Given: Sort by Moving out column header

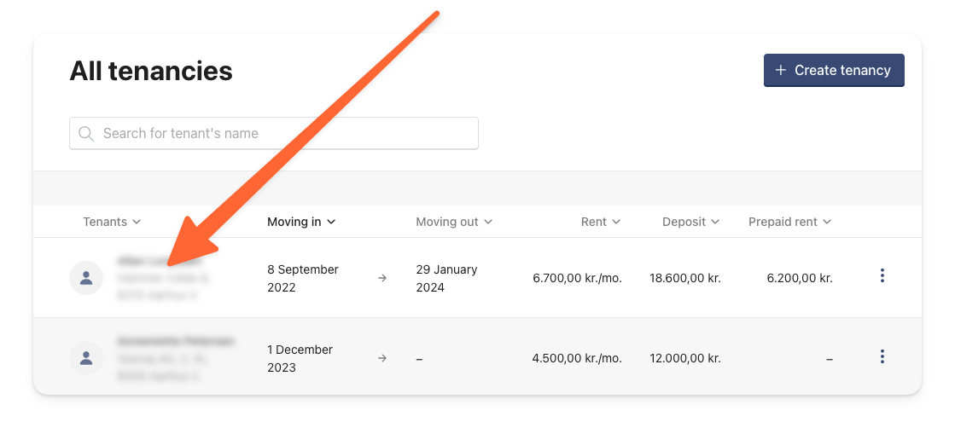Looking at the screenshot, I should point(454,222).
